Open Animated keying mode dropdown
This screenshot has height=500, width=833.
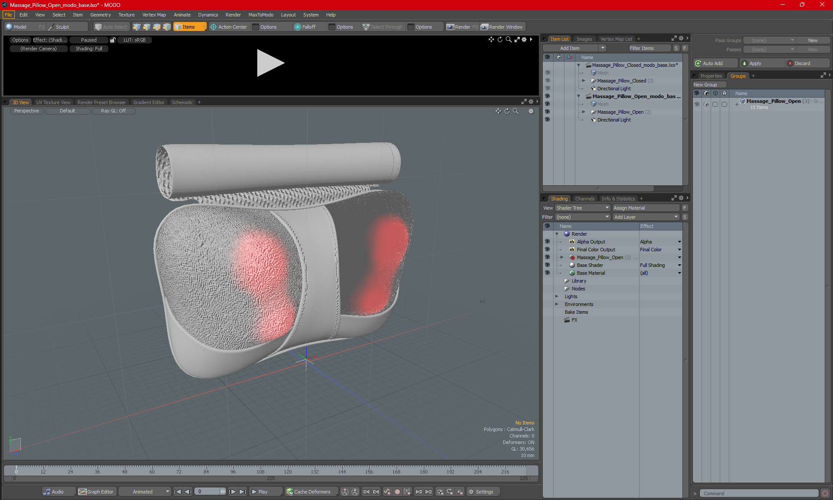[x=145, y=492]
